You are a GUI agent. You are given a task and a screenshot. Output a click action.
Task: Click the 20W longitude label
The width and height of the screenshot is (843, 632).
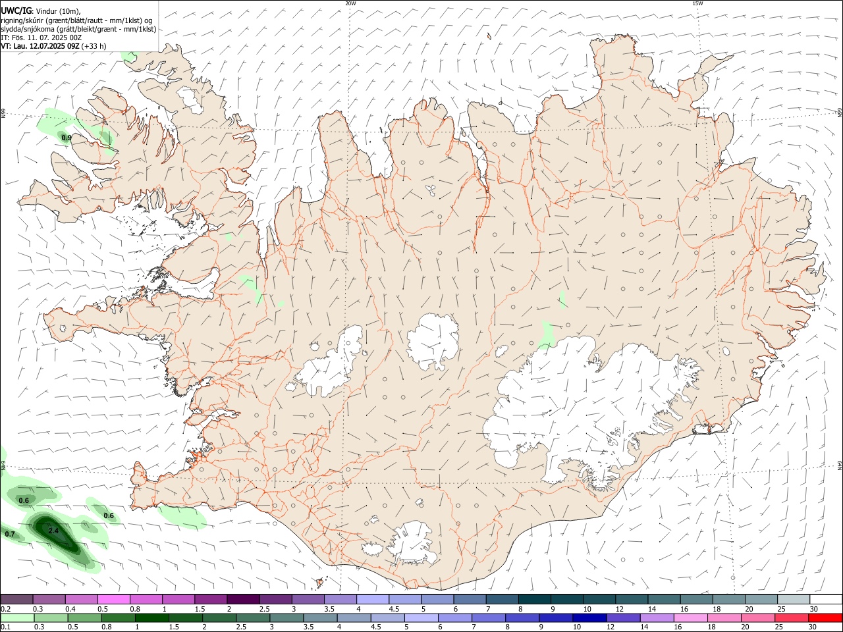point(350,3)
